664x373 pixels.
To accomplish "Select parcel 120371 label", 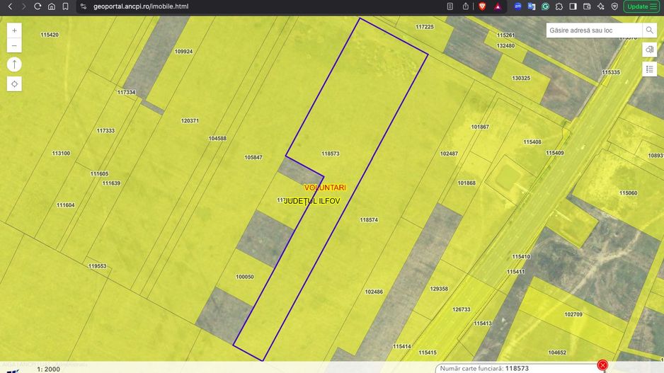I will click(190, 120).
